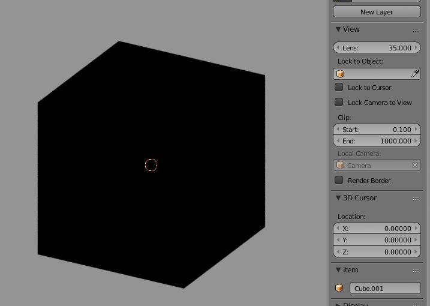The height and width of the screenshot is (306, 430).
Task: Click the Clip End field
Action: pos(377,141)
